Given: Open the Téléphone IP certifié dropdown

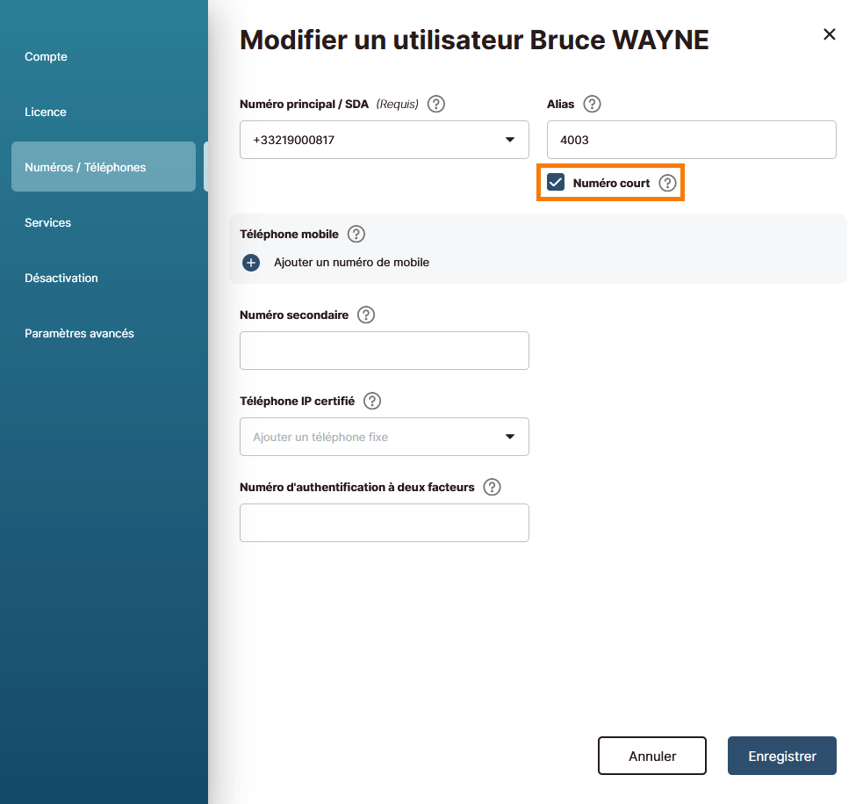Looking at the screenshot, I should pos(385,437).
